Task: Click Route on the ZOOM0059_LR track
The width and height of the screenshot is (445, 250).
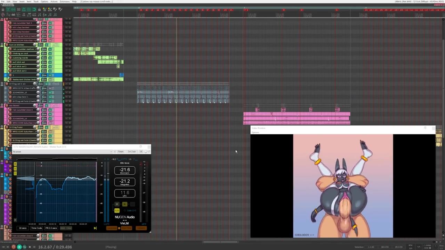Action: 44,93
